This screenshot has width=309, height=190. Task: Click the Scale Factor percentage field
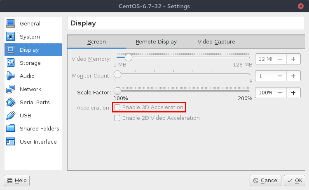[x=264, y=92]
